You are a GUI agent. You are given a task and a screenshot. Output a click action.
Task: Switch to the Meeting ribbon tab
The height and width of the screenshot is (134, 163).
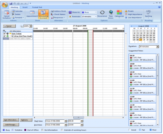pos(14,7)
